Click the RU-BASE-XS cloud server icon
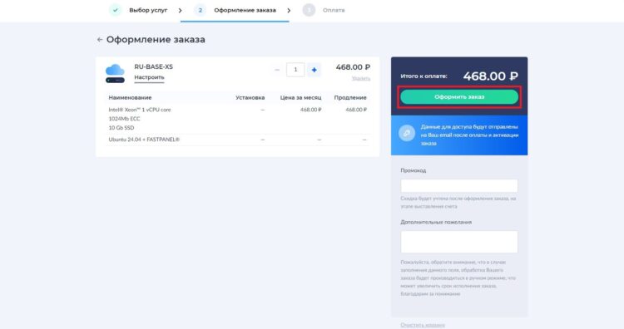 [x=115, y=73]
